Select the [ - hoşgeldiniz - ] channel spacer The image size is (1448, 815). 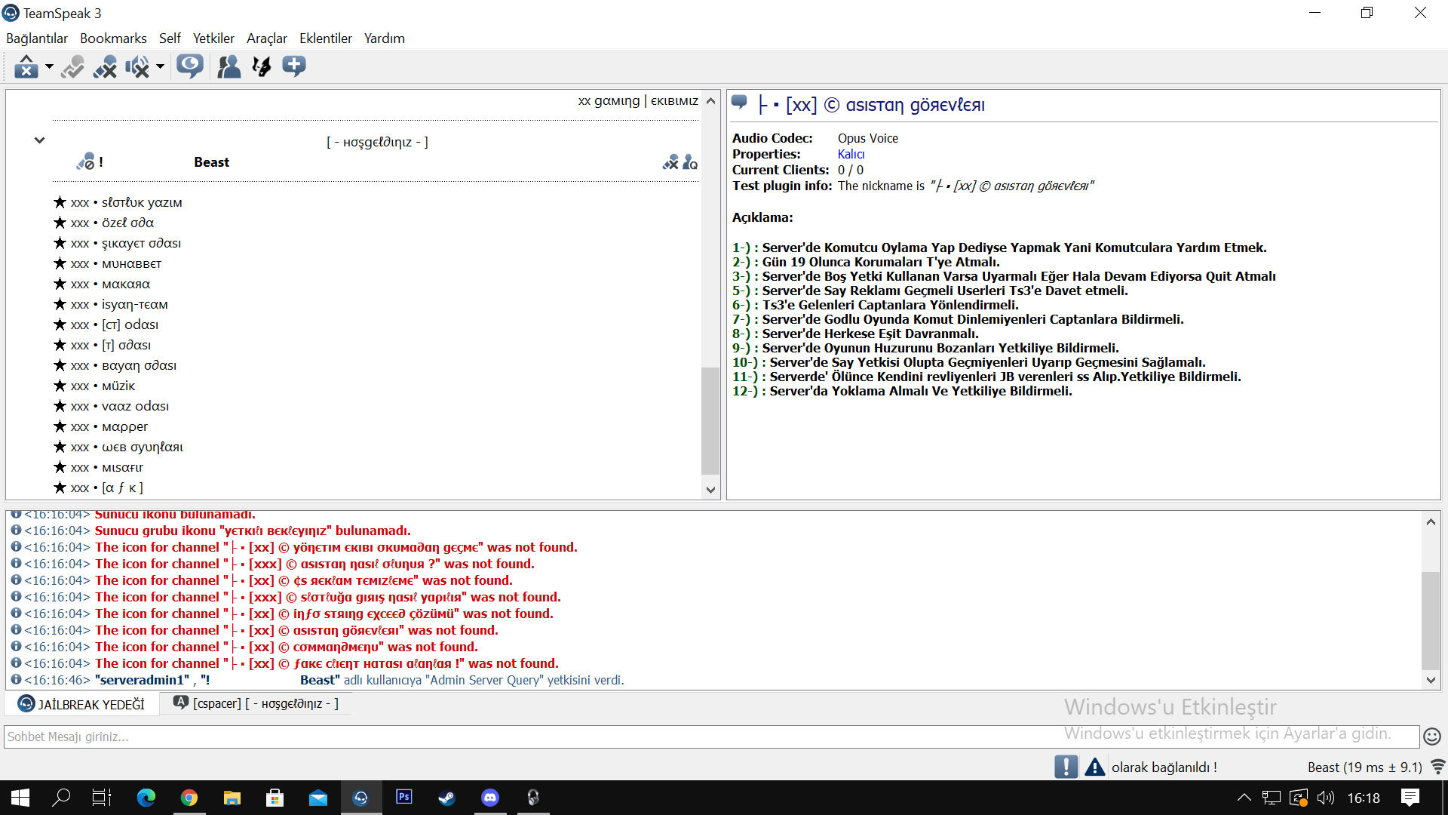point(377,142)
